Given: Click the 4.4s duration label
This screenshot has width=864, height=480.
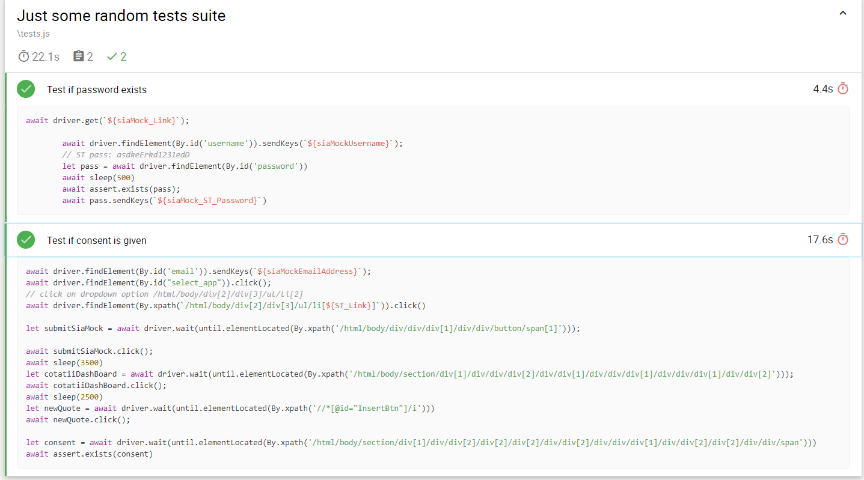Looking at the screenshot, I should pyautogui.click(x=824, y=88).
